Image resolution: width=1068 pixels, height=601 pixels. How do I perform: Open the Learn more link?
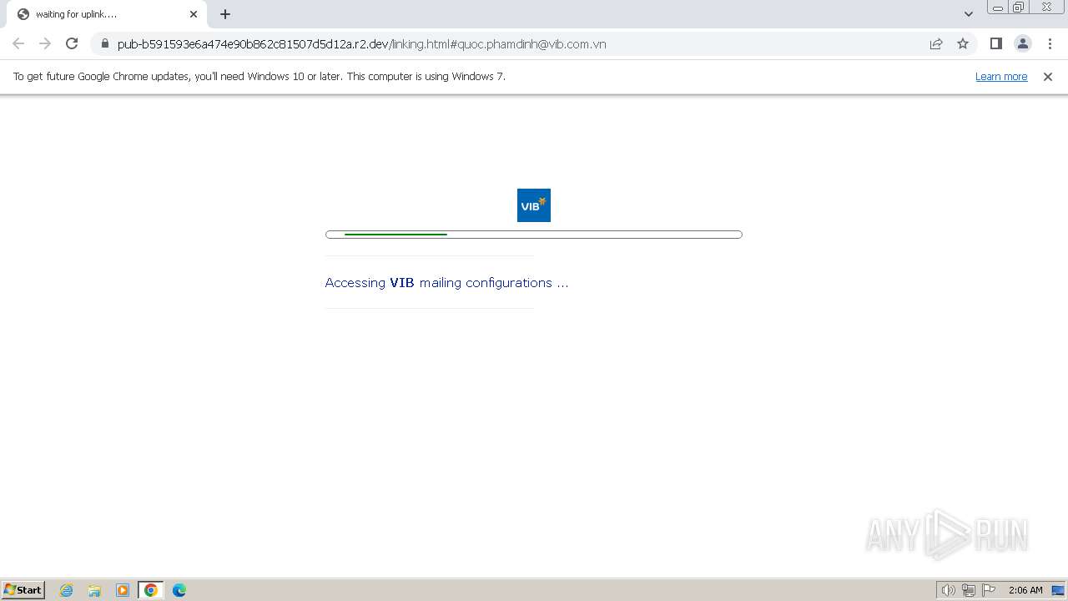pos(1001,76)
